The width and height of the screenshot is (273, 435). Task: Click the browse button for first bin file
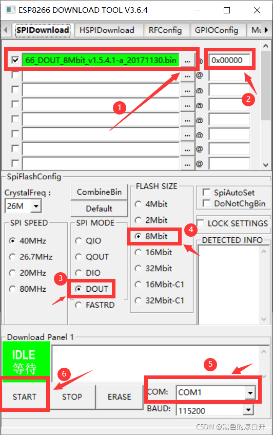pos(187,61)
